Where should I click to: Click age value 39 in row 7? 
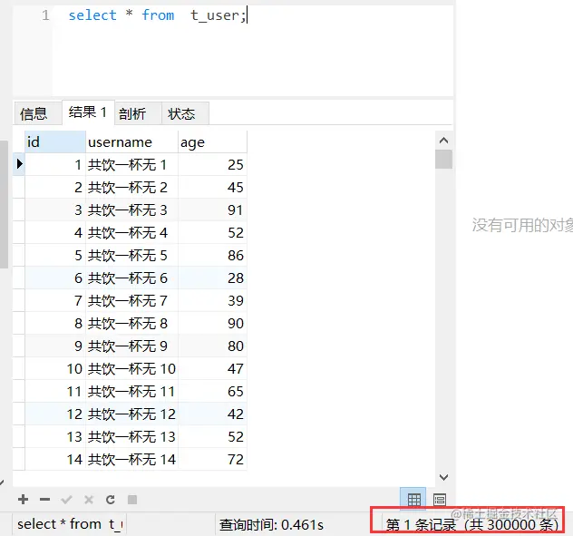213,300
